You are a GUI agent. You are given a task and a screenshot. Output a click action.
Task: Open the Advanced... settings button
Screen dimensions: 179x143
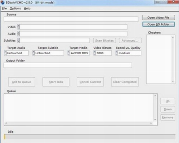coord(130,40)
